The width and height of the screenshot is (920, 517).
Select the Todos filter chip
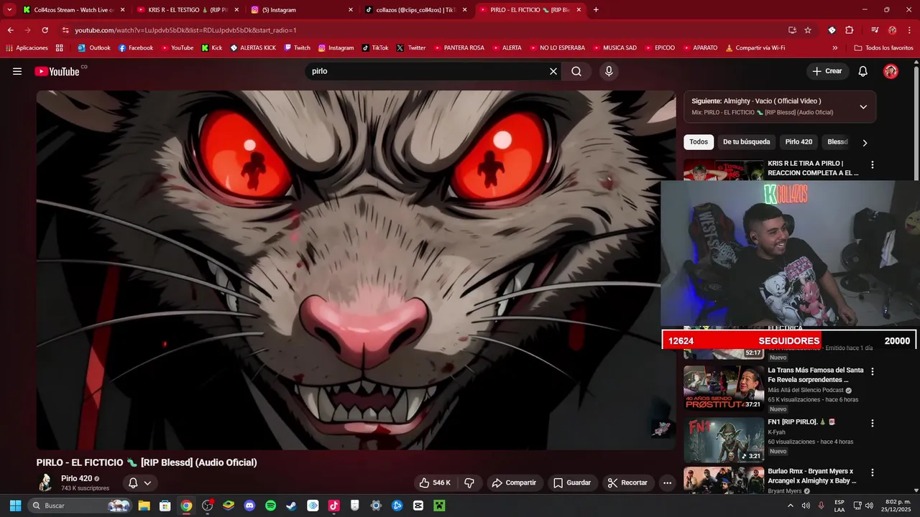click(x=699, y=142)
